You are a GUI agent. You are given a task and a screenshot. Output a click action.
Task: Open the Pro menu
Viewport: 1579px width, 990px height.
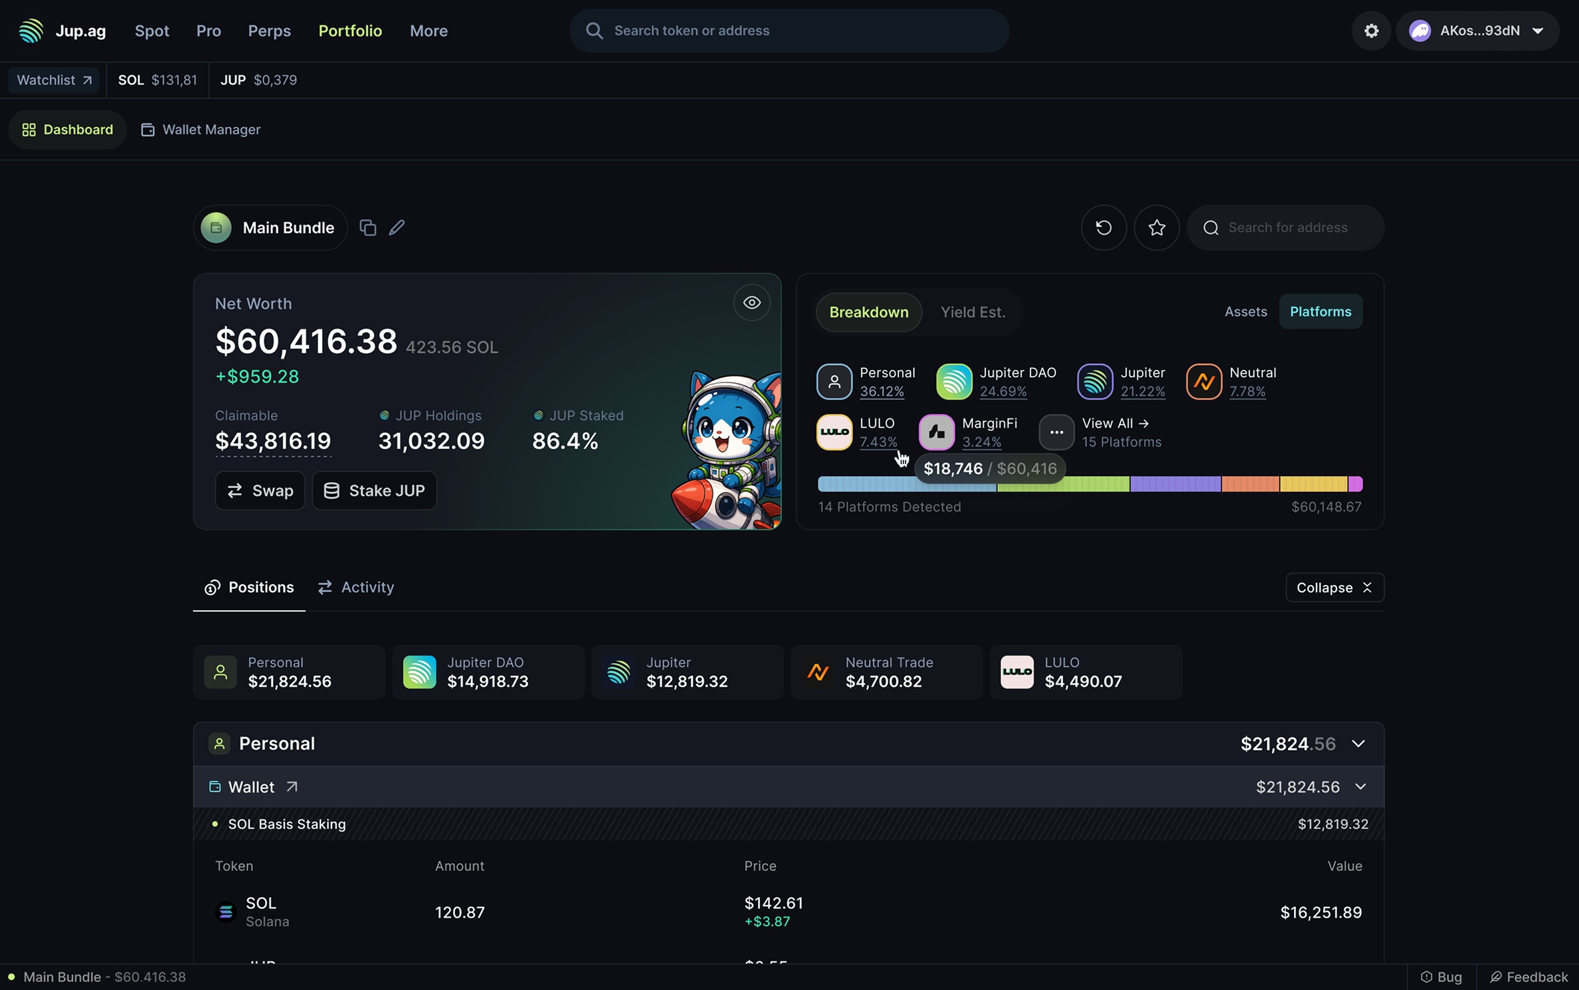click(x=209, y=31)
